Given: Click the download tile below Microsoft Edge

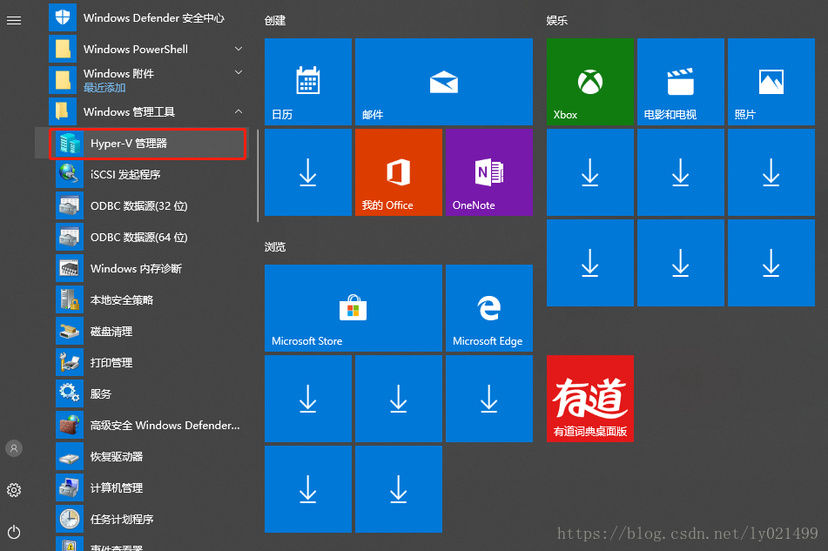Looking at the screenshot, I should [x=489, y=399].
